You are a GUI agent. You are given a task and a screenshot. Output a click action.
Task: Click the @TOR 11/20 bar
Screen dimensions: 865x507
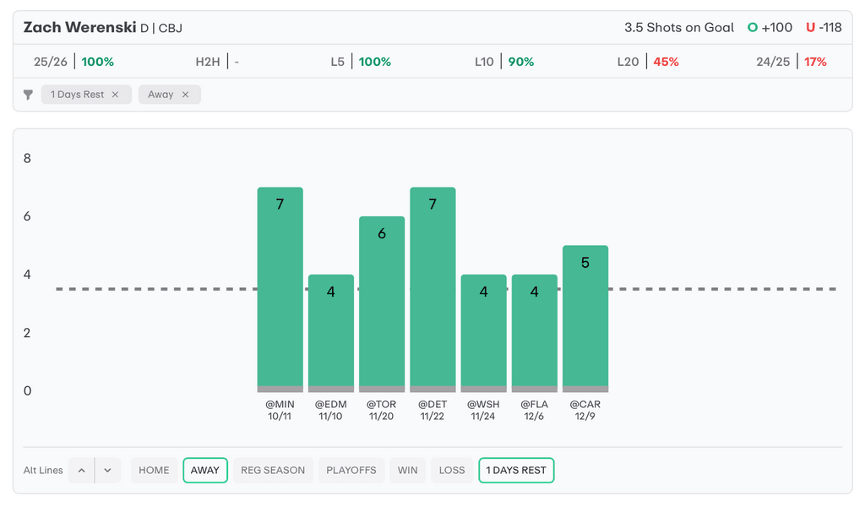coord(382,303)
